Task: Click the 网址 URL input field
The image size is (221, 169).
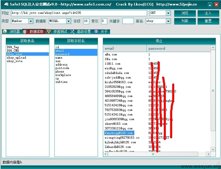Action: pos(79,13)
